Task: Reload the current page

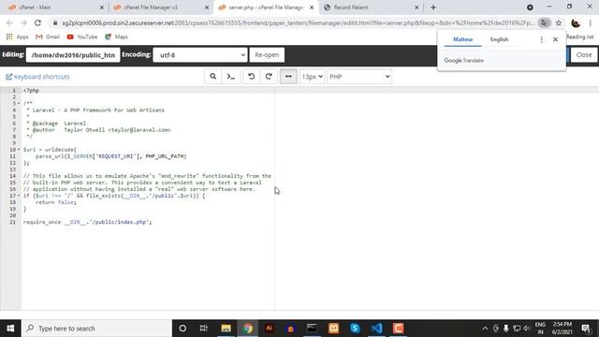Action: tap(37, 22)
